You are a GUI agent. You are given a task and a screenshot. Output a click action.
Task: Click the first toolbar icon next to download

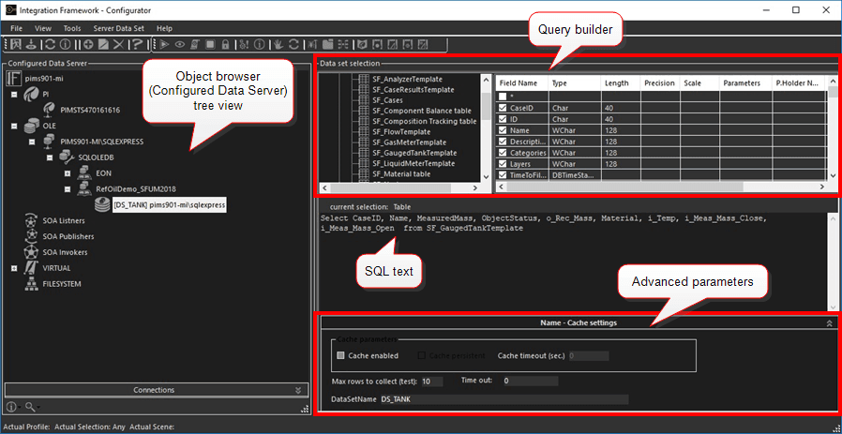tap(16, 45)
